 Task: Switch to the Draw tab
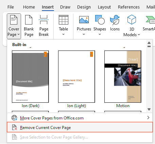(65, 7)
